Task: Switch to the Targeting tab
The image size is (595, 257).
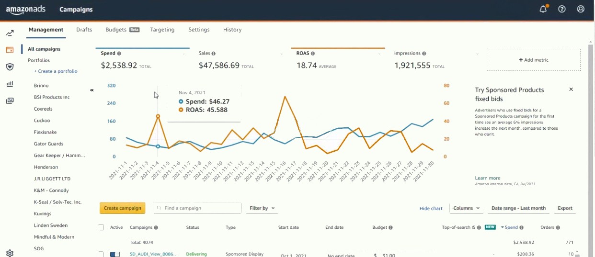Action: click(x=162, y=30)
